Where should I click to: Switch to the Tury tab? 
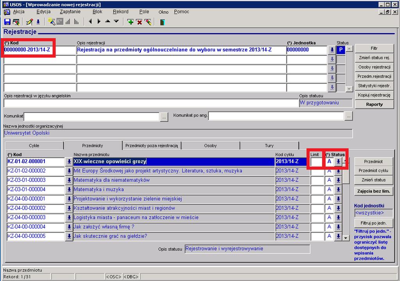coord(269,146)
